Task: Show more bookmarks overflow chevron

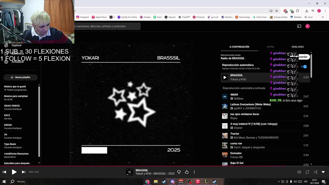Action: (323, 17)
